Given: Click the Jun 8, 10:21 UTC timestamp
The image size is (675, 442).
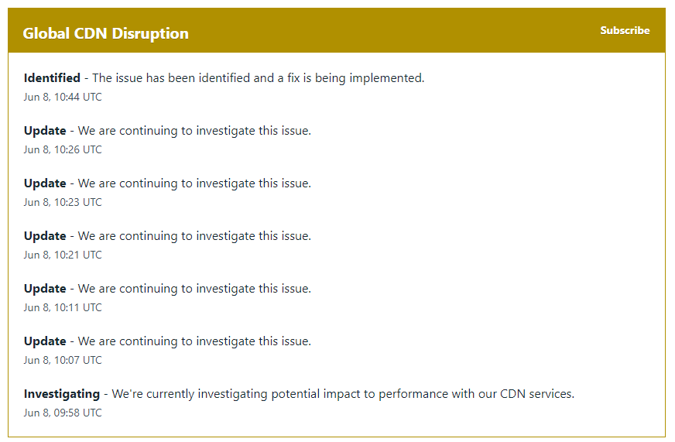Looking at the screenshot, I should pyautogui.click(x=63, y=255).
